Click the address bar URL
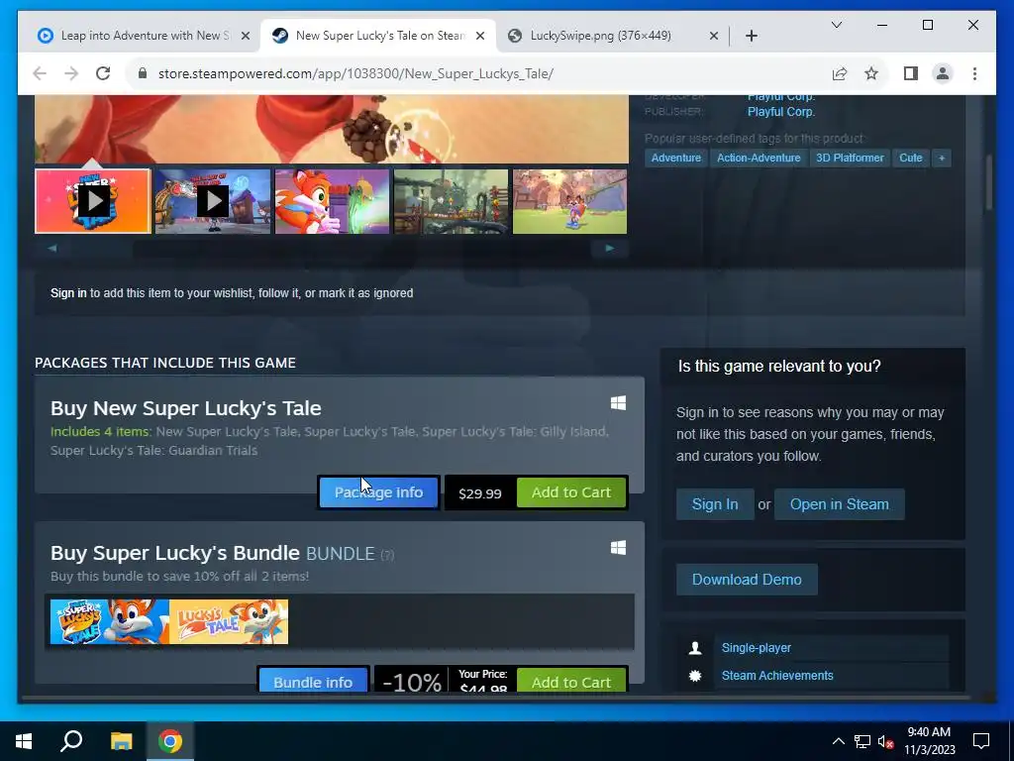Image resolution: width=1014 pixels, height=761 pixels. click(x=355, y=73)
